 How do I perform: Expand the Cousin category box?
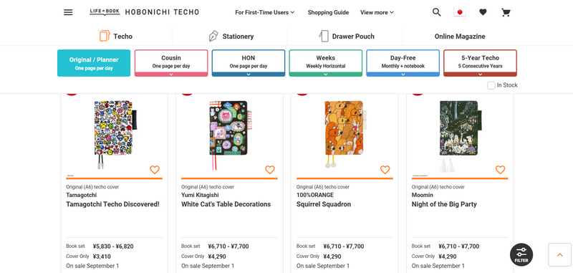coord(171,63)
